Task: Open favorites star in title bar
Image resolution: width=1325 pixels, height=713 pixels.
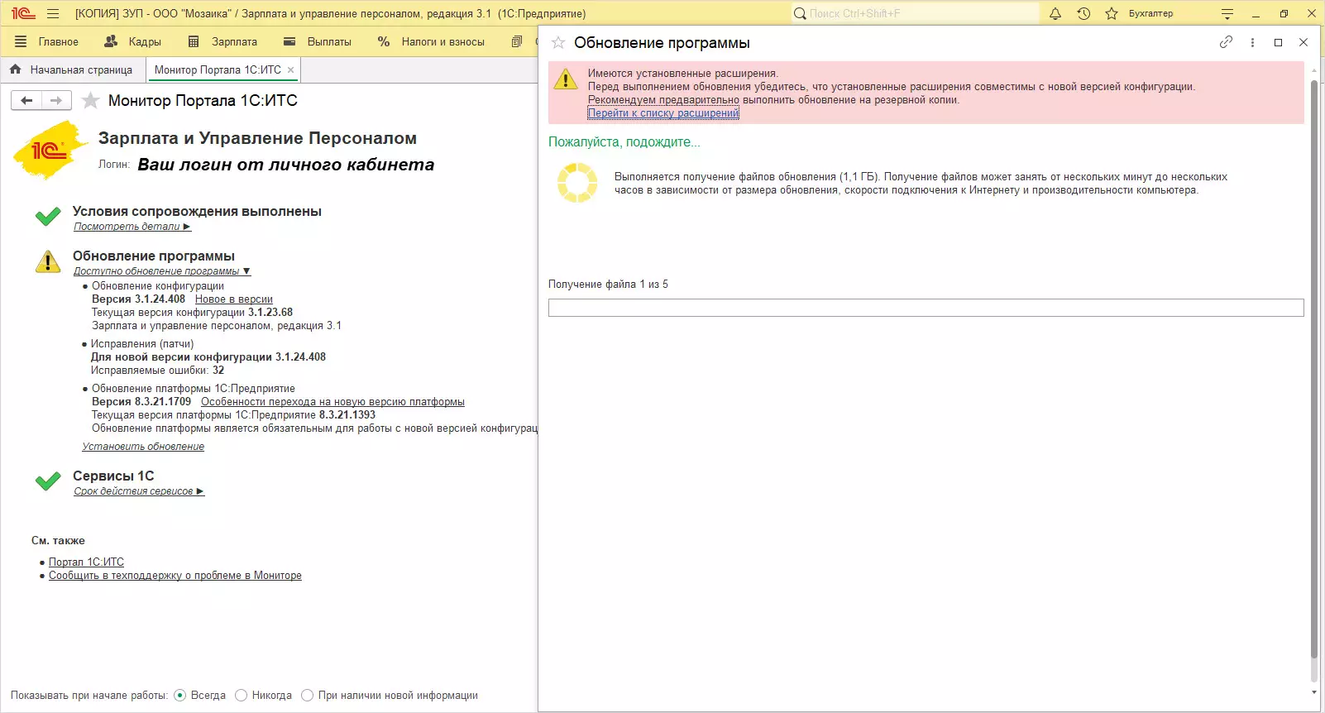Action: coord(1112,13)
